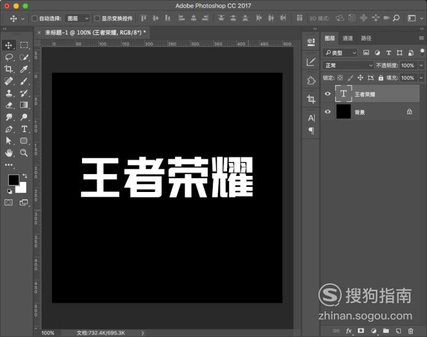This screenshot has height=337, width=427.
Task: Open the 填充 fill slider arrow
Action: pos(421,78)
